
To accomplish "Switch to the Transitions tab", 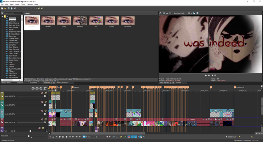I will [34, 83].
